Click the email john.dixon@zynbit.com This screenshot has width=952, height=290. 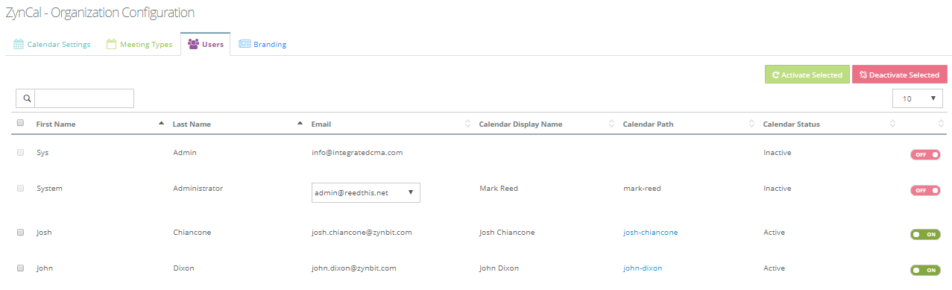353,268
